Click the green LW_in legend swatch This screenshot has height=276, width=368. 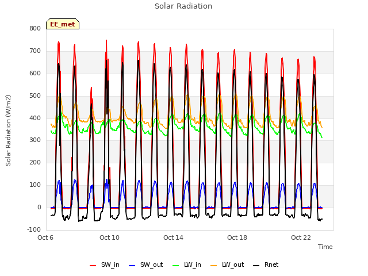click(x=176, y=266)
